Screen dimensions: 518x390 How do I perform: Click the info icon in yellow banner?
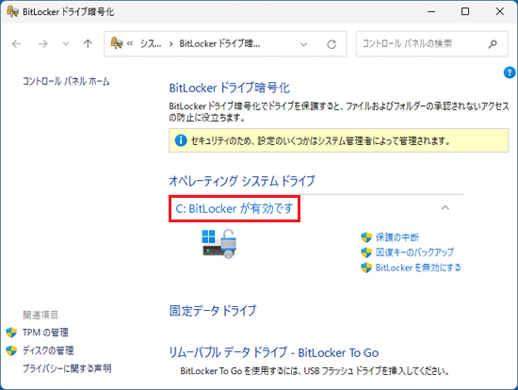[181, 140]
